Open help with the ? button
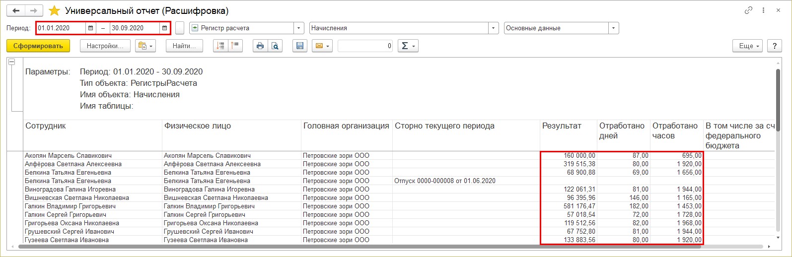Viewport: 792px width, 257px height. (x=775, y=46)
